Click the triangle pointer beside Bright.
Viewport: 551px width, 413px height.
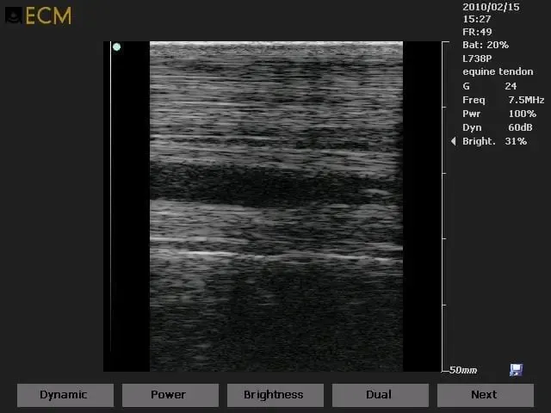coord(454,141)
